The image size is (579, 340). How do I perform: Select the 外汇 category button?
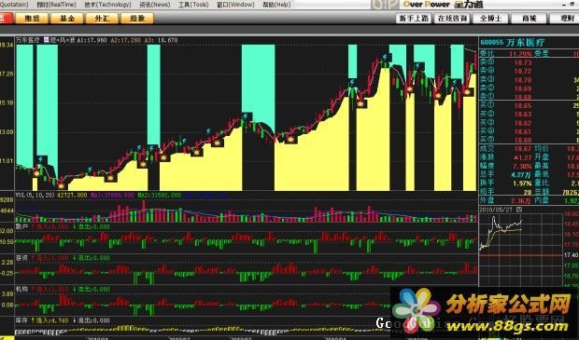point(102,18)
